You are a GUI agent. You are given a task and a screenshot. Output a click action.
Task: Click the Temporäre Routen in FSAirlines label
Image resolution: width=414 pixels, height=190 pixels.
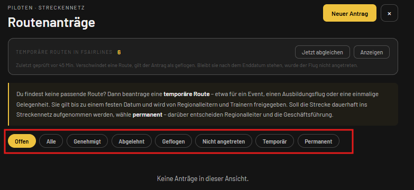coord(64,52)
